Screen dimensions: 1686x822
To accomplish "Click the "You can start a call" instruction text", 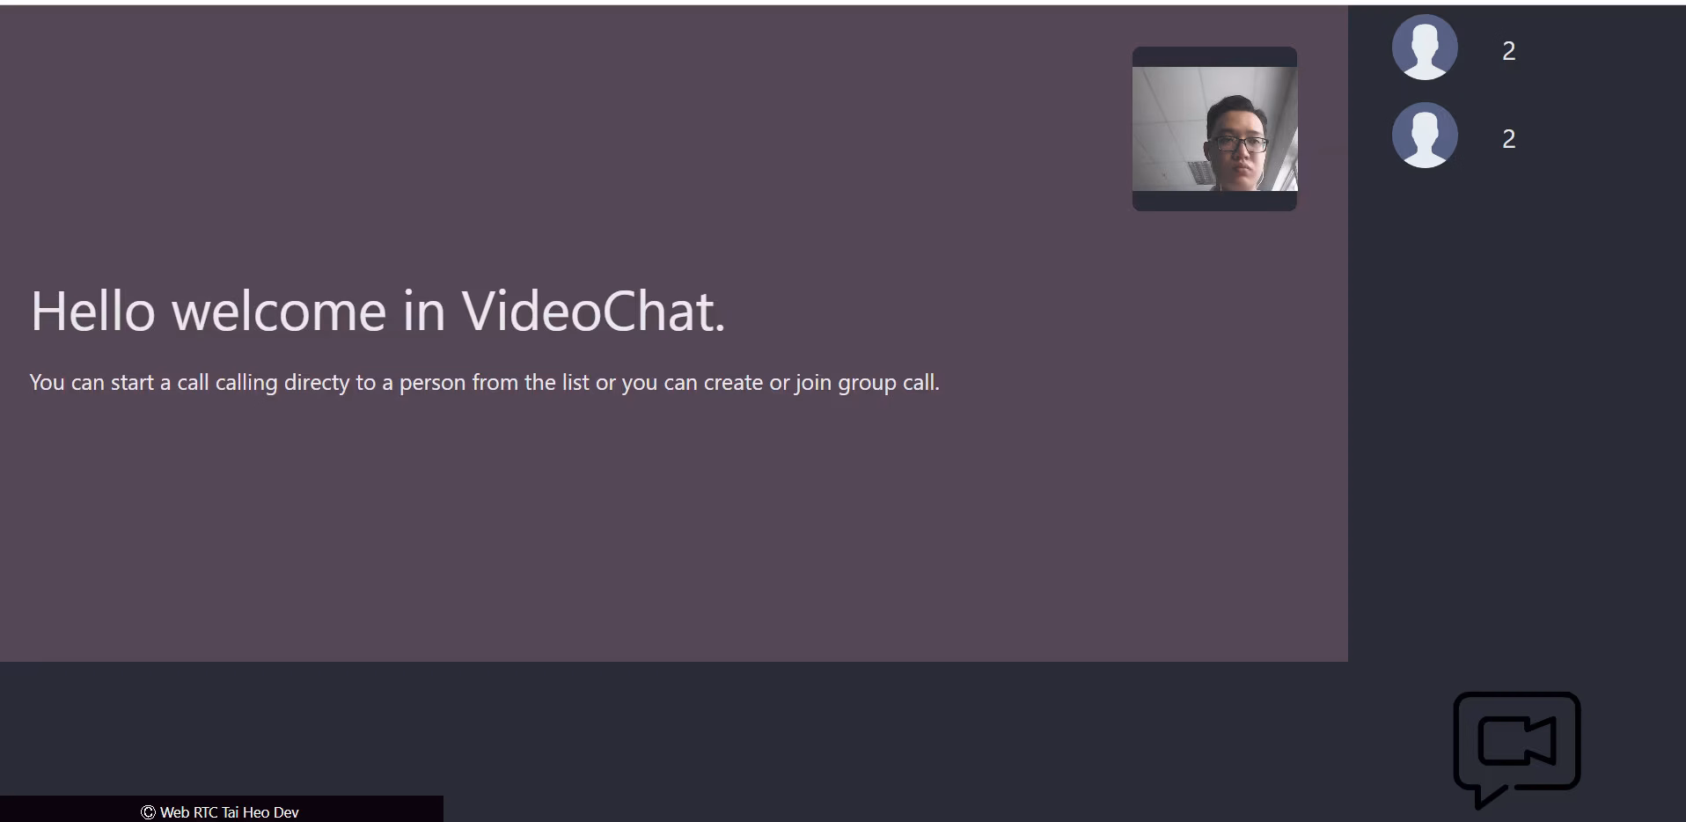I will coord(485,383).
